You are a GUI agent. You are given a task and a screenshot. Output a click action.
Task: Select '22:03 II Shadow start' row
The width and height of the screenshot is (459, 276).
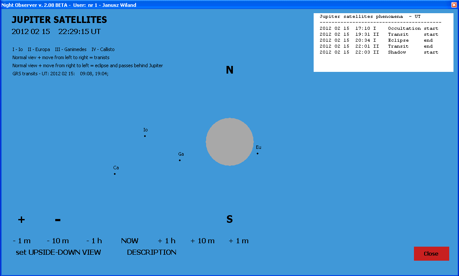click(x=379, y=52)
